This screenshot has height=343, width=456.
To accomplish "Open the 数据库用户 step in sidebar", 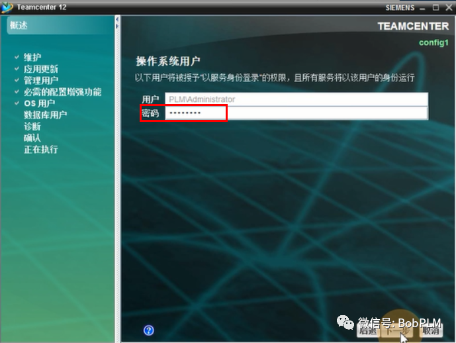I will pos(46,115).
